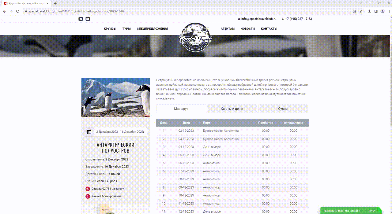Click the Раннее бронирование label

coord(106,196)
